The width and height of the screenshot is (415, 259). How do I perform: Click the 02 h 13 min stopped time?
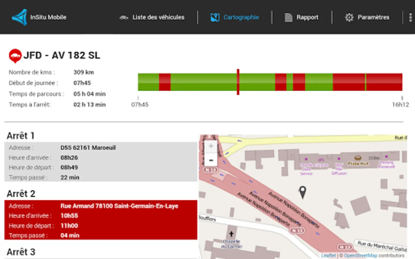pos(90,105)
